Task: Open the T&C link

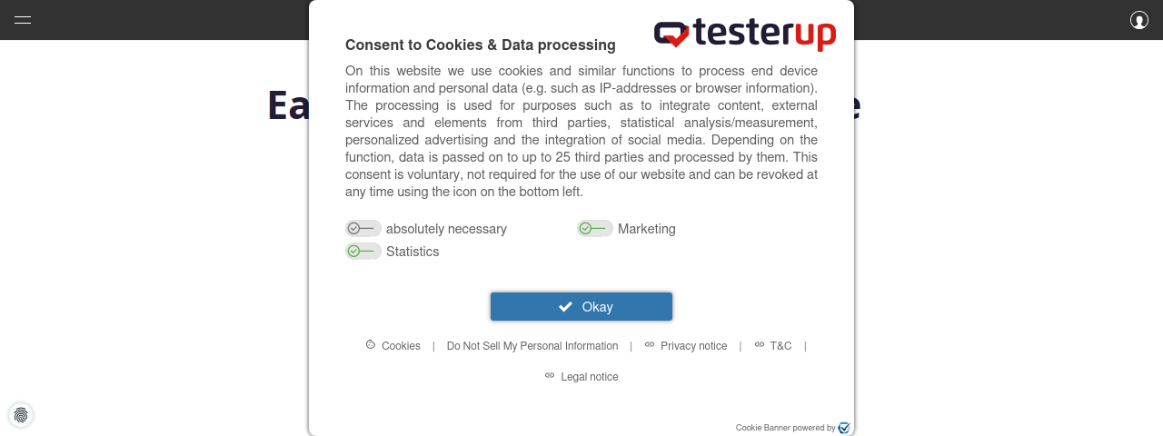Action: [x=780, y=346]
